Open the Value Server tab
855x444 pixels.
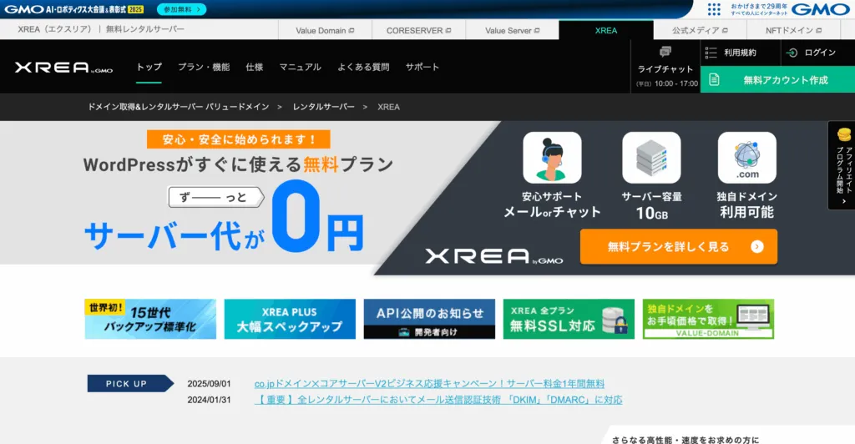[513, 30]
